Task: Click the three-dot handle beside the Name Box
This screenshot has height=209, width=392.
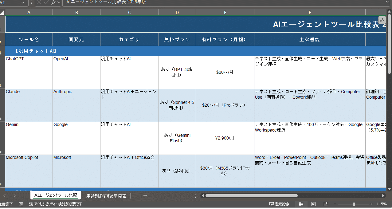Action: coord(31,2)
